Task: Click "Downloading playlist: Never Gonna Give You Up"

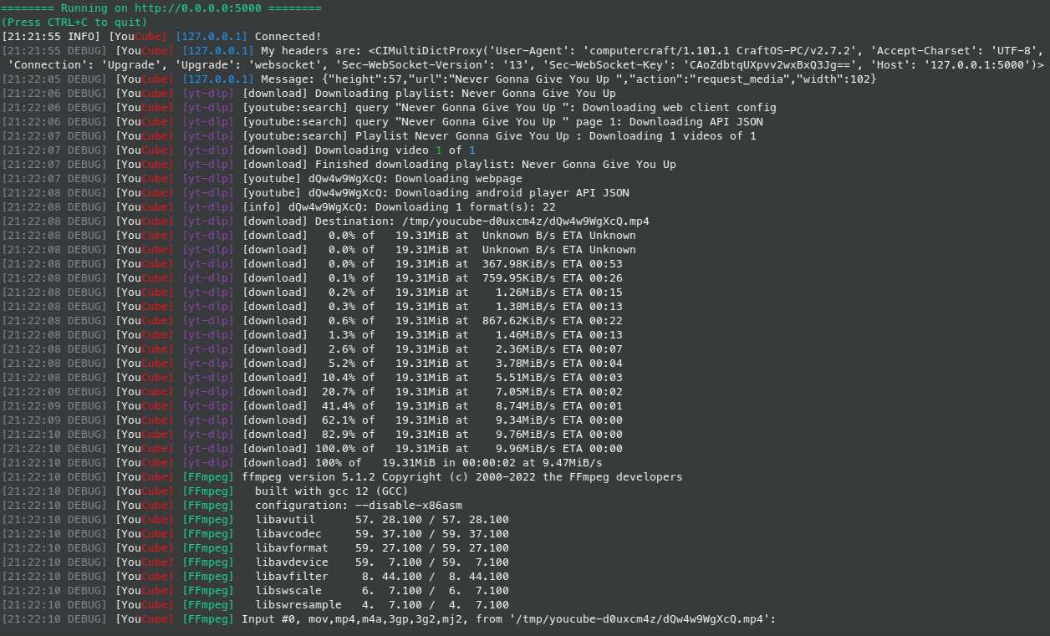Action: (466, 93)
